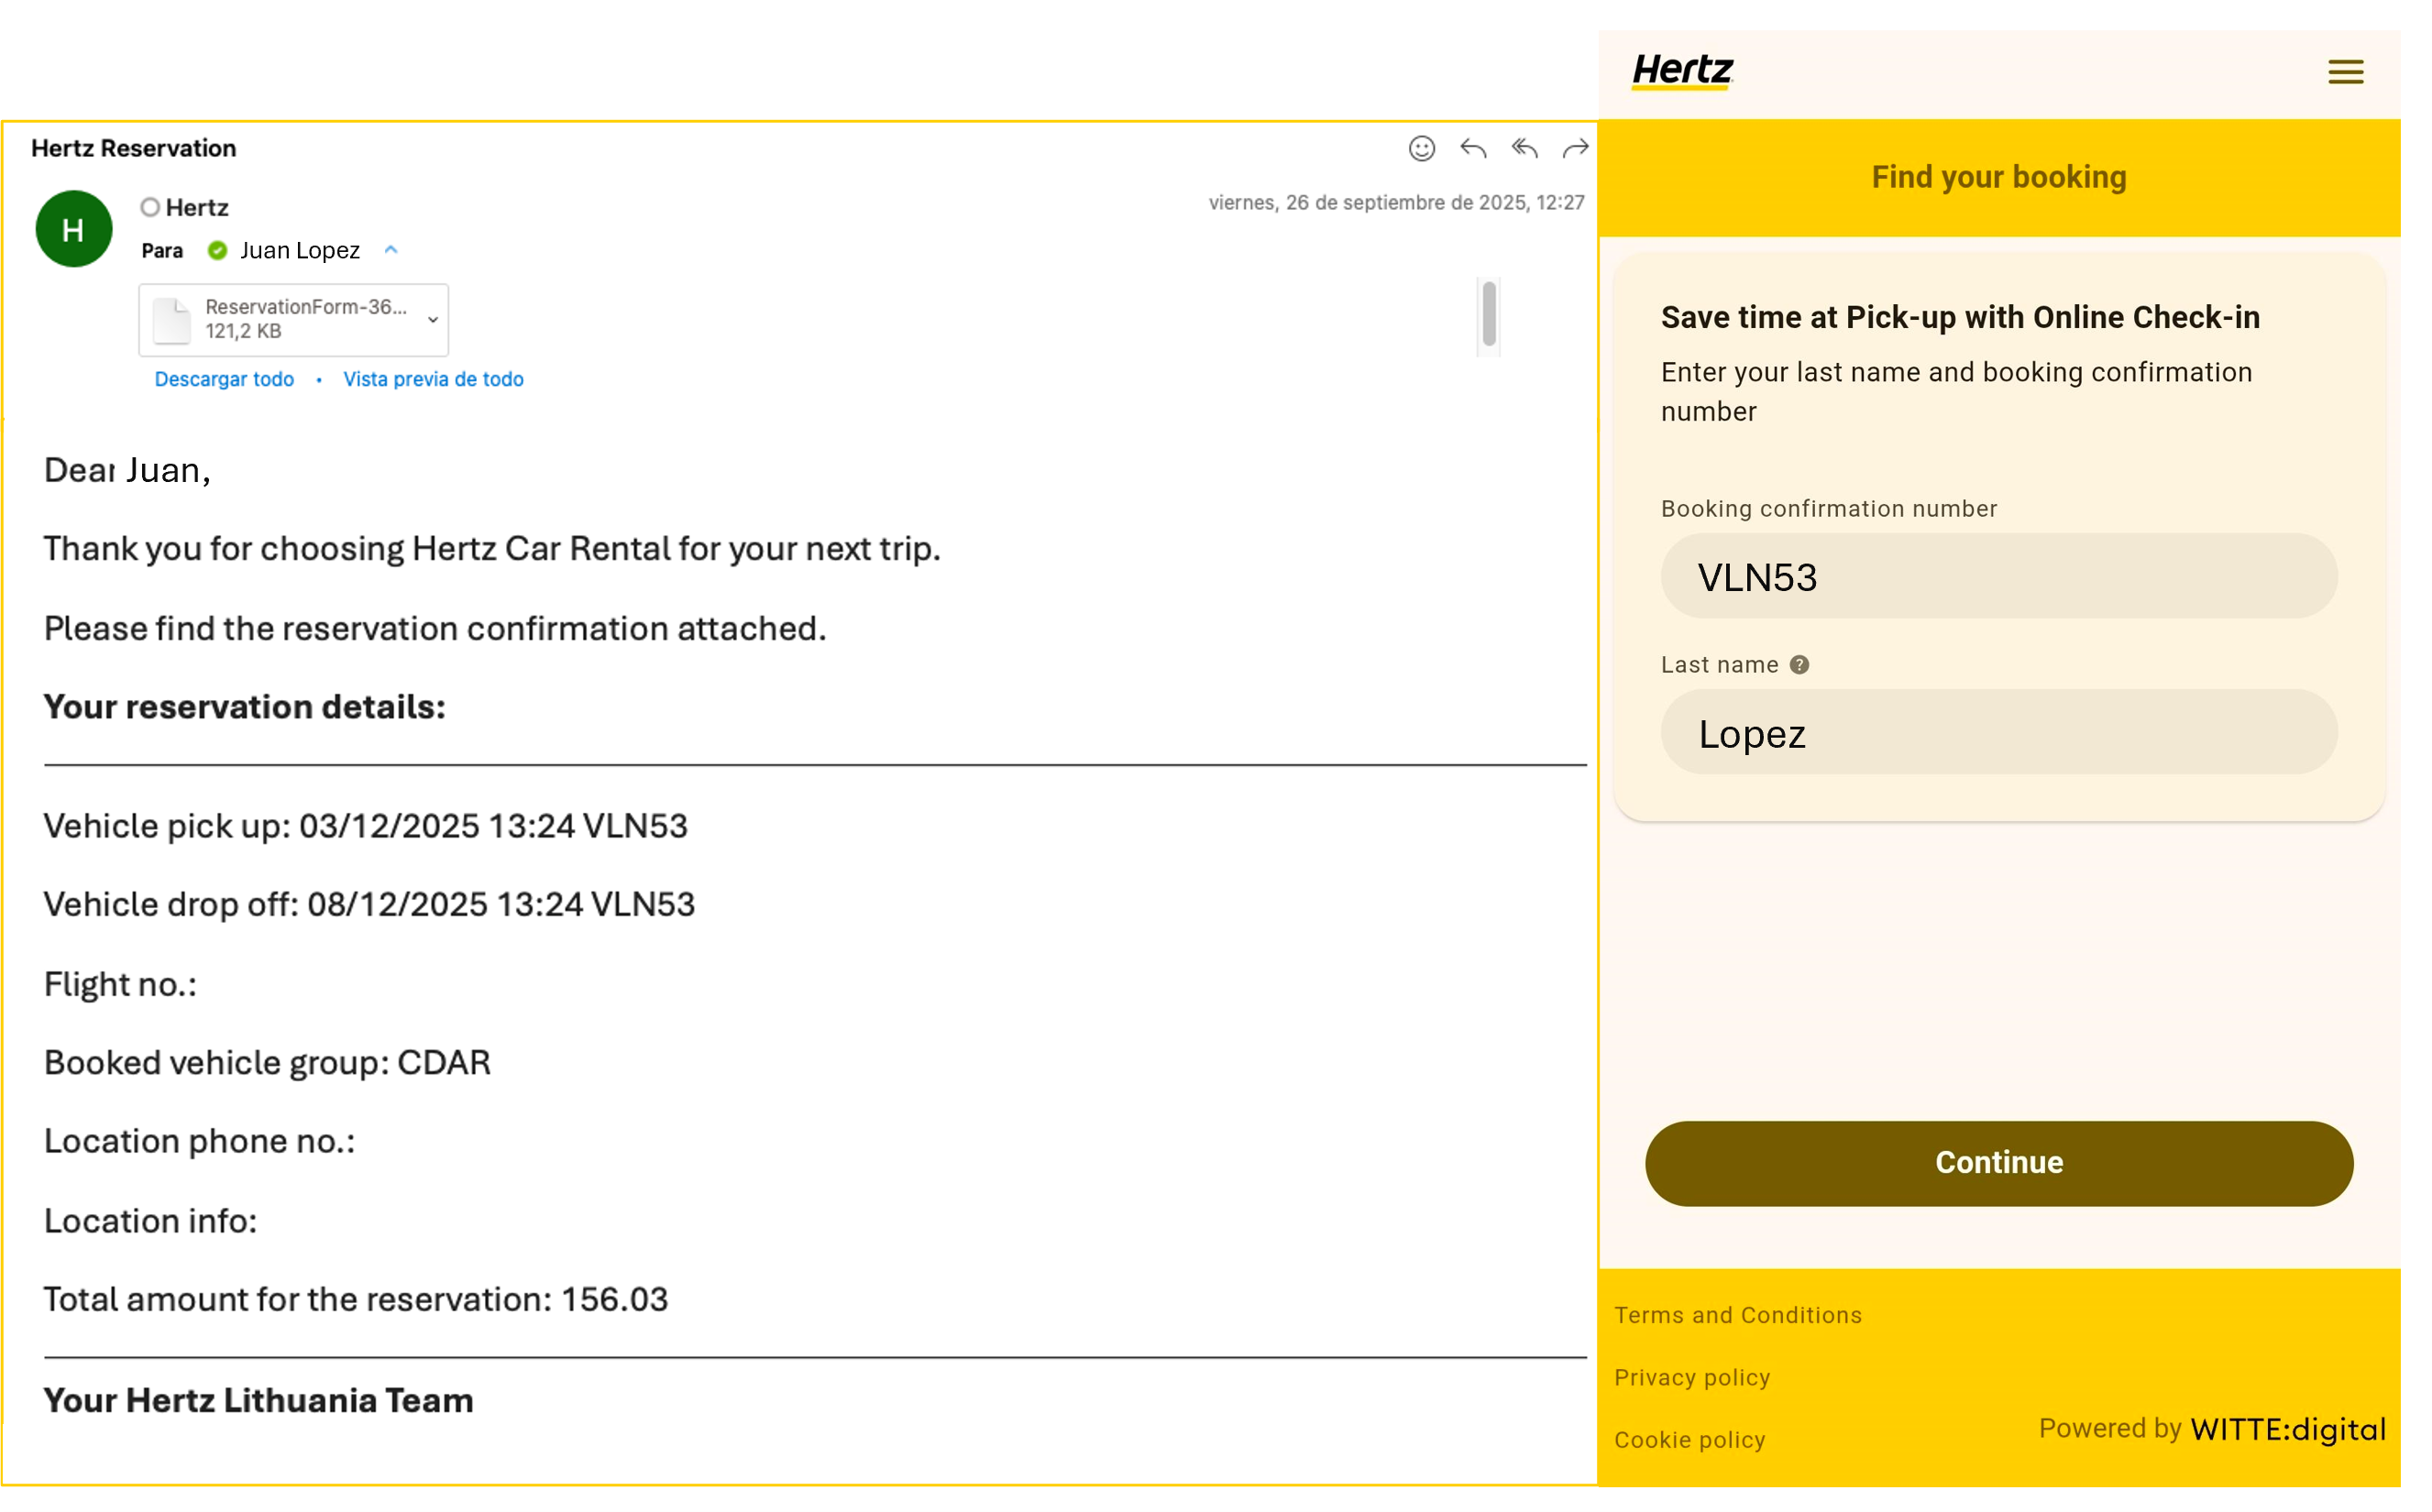Click Total amount for the reservation line
Screen dimensions: 2432x1512
tap(355, 1299)
